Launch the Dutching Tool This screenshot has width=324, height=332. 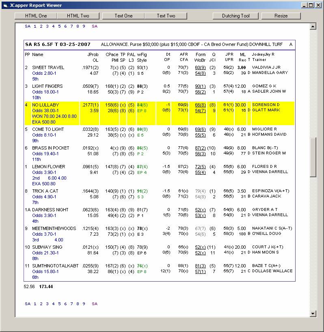click(x=235, y=16)
